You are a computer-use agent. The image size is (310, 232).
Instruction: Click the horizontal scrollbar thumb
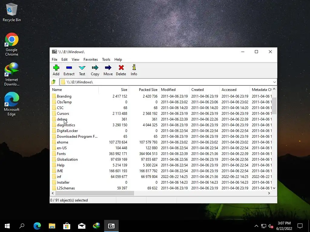94,193
